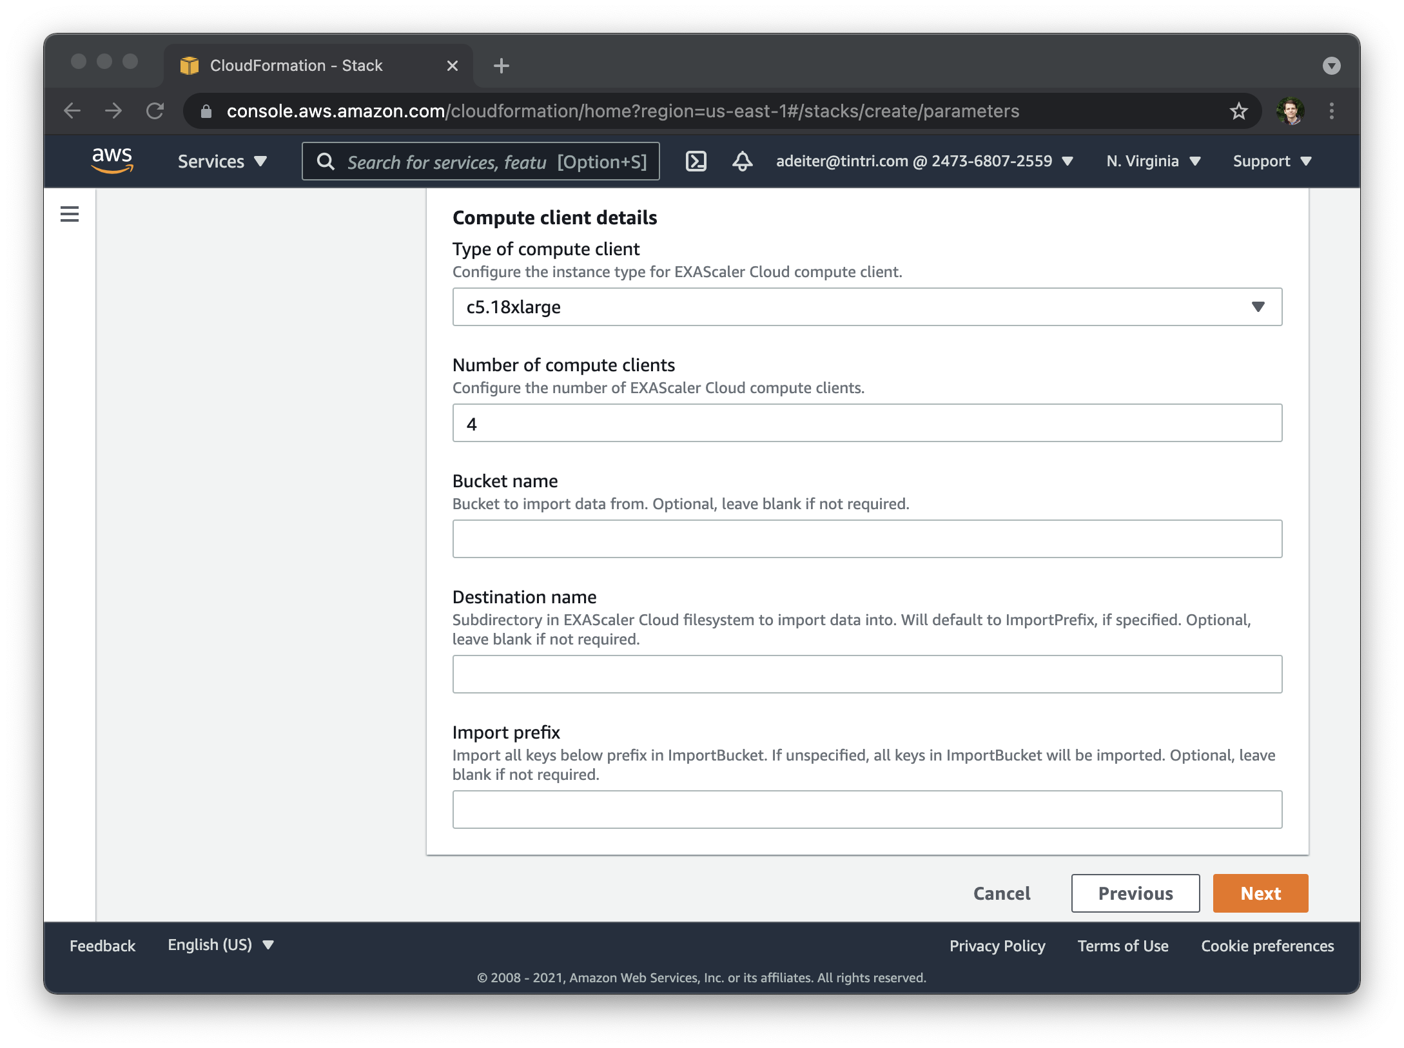Screen dimensions: 1404x1048
Task: Bookmark page with the star icon
Action: pyautogui.click(x=1238, y=112)
